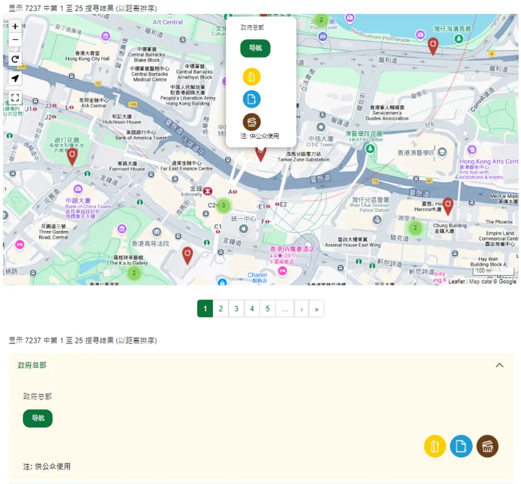Select the locate-me arrow icon
Image resolution: width=521 pixels, height=484 pixels.
click(15, 78)
